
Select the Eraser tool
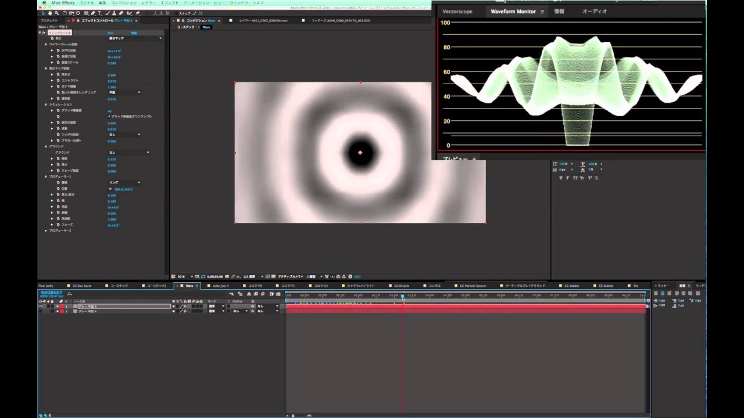point(121,13)
